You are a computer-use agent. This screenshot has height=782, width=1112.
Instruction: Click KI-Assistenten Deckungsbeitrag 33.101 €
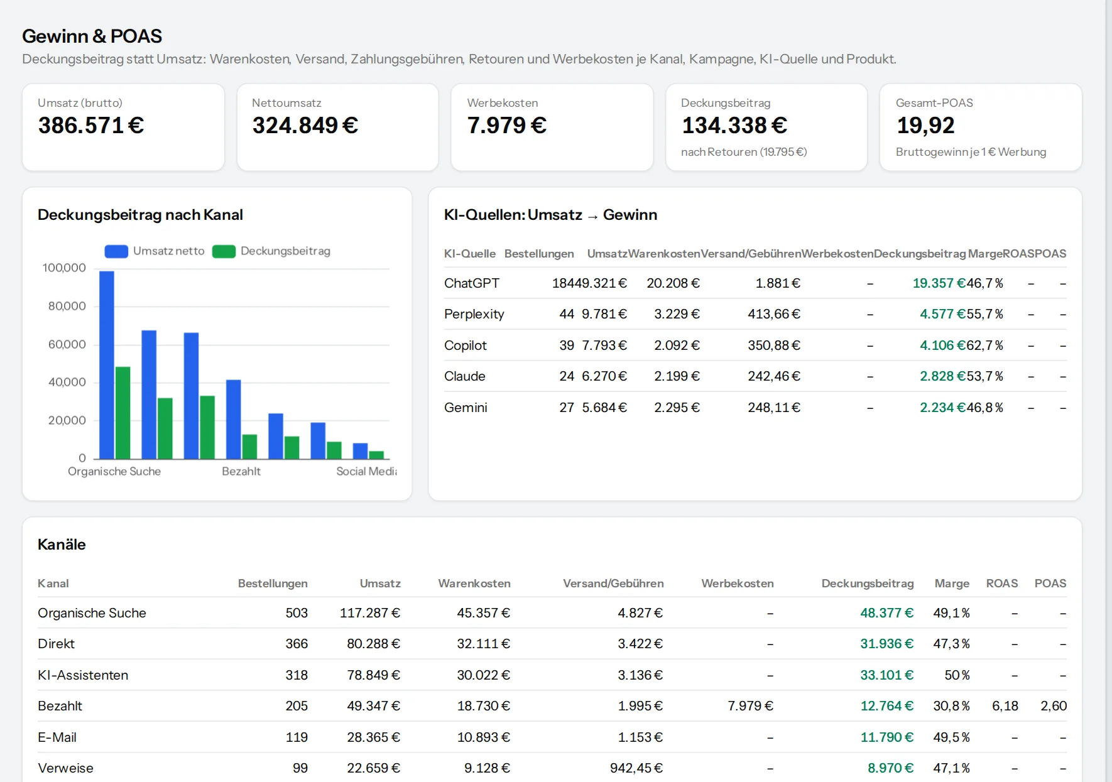(887, 675)
